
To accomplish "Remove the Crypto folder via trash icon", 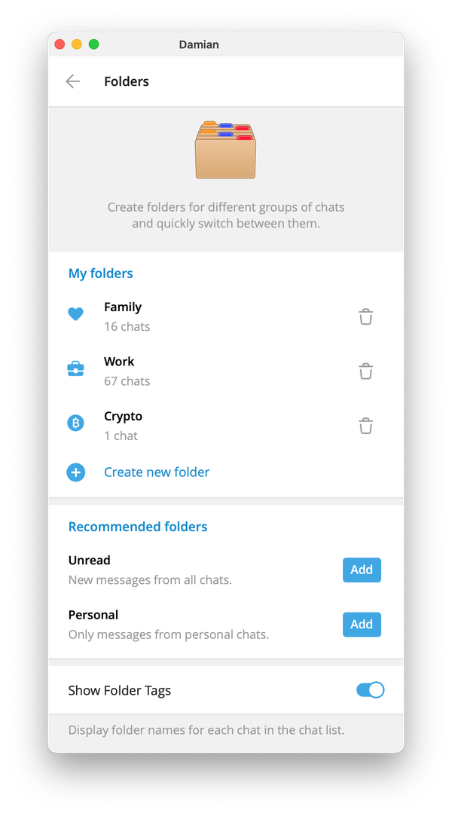I will click(x=366, y=426).
